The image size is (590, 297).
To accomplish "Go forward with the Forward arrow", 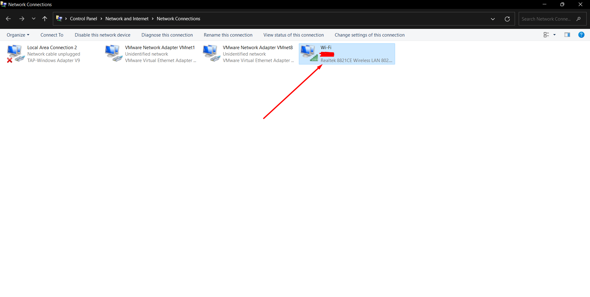I will click(x=22, y=19).
